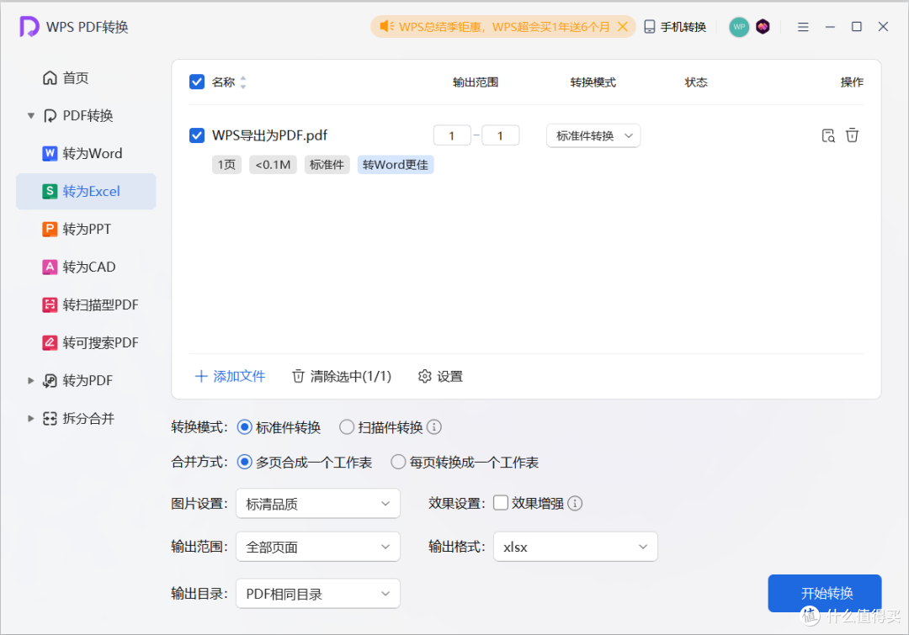This screenshot has width=909, height=635.
Task: Click the promo banner text WPS总结季钜惠
Action: tap(441, 27)
